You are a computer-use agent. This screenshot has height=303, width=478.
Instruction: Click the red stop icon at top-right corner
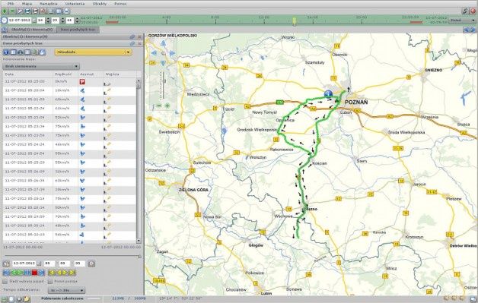pos(473,11)
